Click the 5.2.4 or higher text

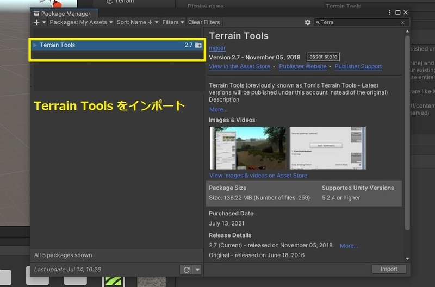point(341,198)
